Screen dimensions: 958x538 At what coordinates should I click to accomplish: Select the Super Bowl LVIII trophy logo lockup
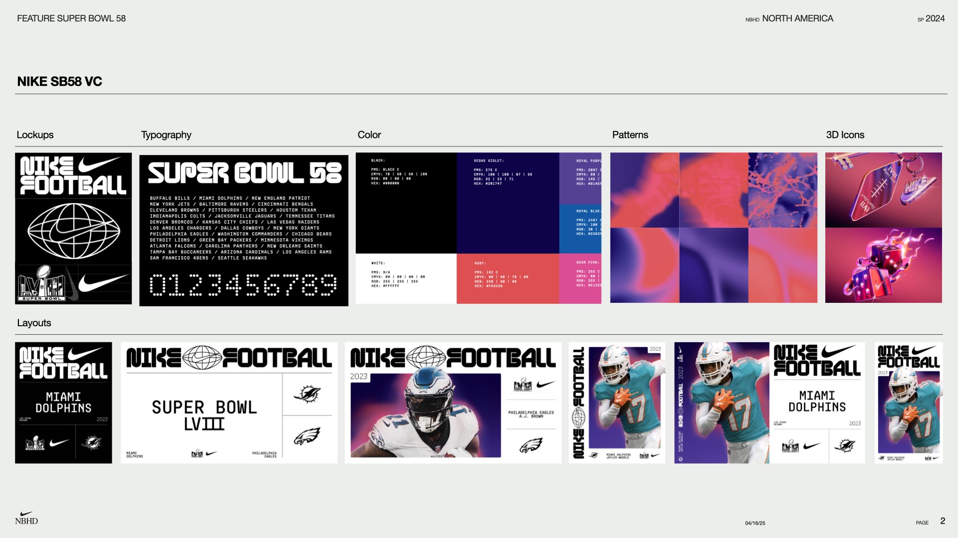point(41,283)
